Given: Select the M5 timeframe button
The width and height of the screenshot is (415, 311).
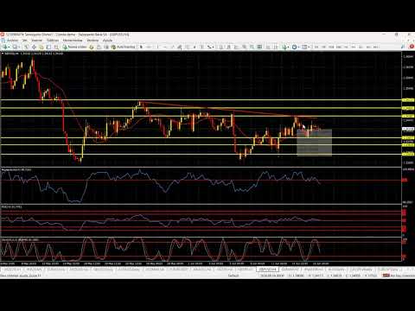Looking at the screenshot, I should click(x=323, y=47).
